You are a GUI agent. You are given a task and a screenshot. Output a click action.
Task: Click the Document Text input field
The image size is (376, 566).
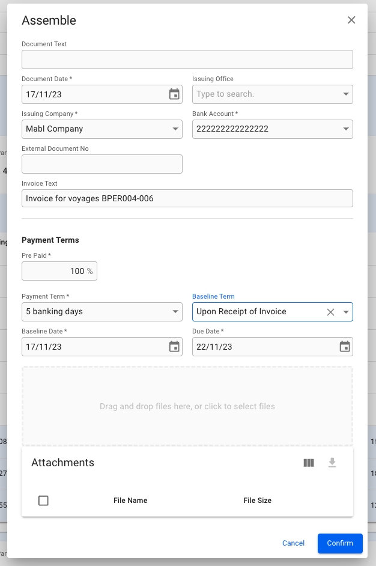(187, 59)
